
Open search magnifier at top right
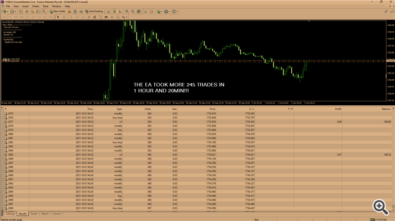[386, 12]
